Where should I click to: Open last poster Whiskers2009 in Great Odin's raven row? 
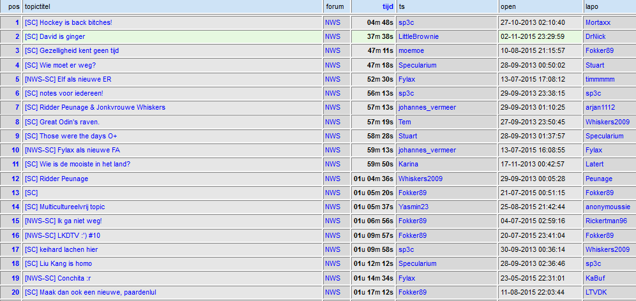coord(608,122)
